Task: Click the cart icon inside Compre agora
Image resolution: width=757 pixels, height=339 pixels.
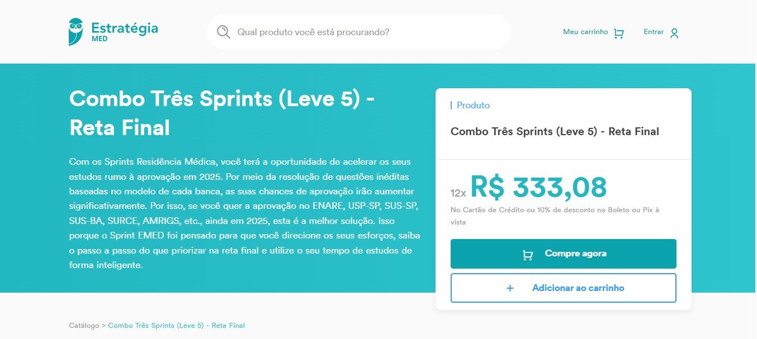Action: pos(527,255)
